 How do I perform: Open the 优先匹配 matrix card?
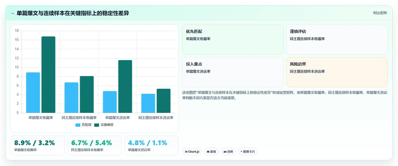point(233,40)
